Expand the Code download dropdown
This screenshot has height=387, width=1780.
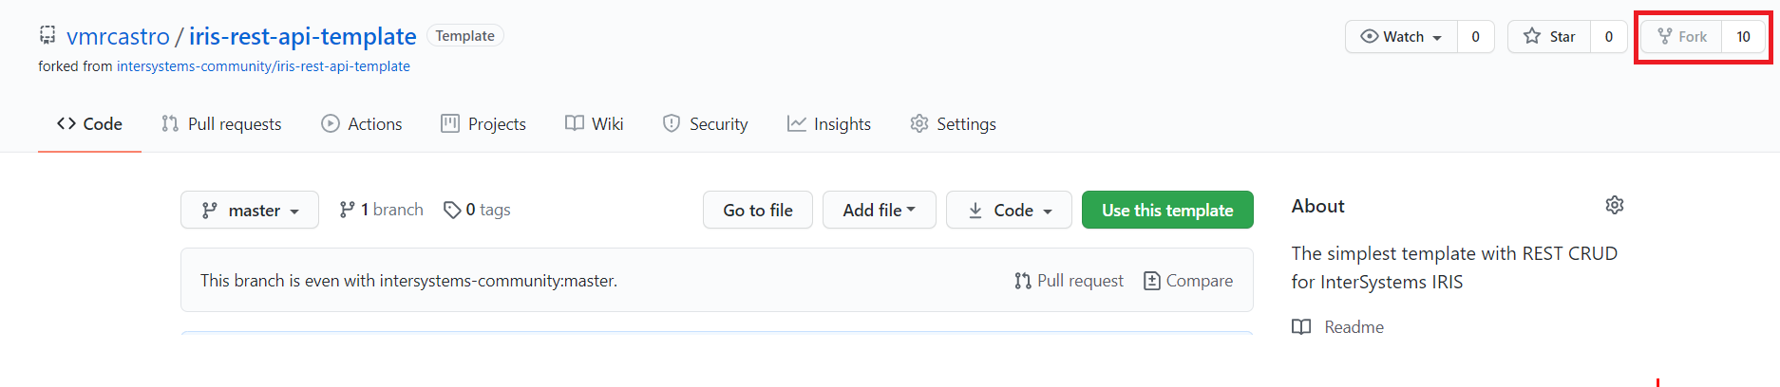[x=1009, y=211]
